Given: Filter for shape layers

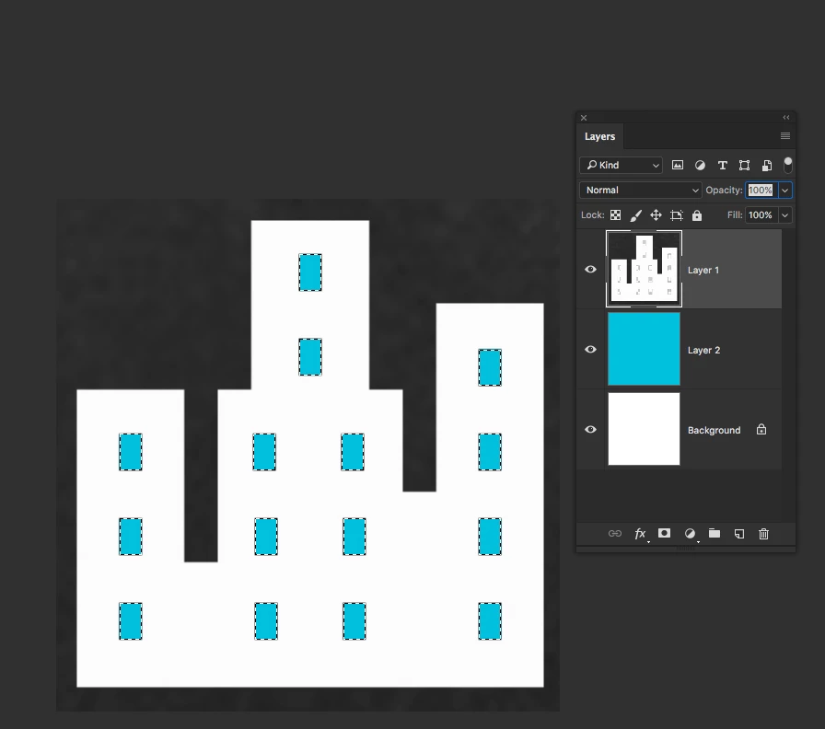Looking at the screenshot, I should pyautogui.click(x=745, y=165).
